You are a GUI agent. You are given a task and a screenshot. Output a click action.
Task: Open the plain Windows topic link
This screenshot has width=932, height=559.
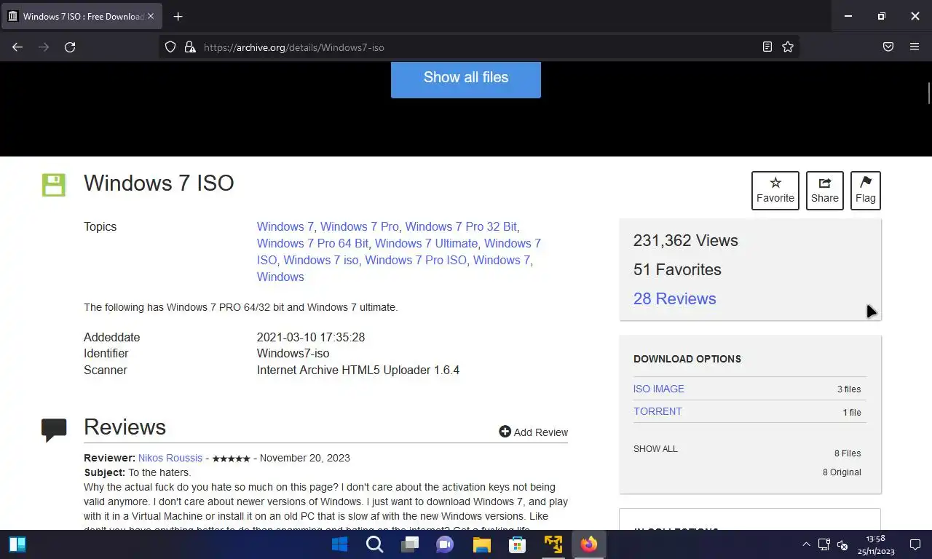[280, 277]
